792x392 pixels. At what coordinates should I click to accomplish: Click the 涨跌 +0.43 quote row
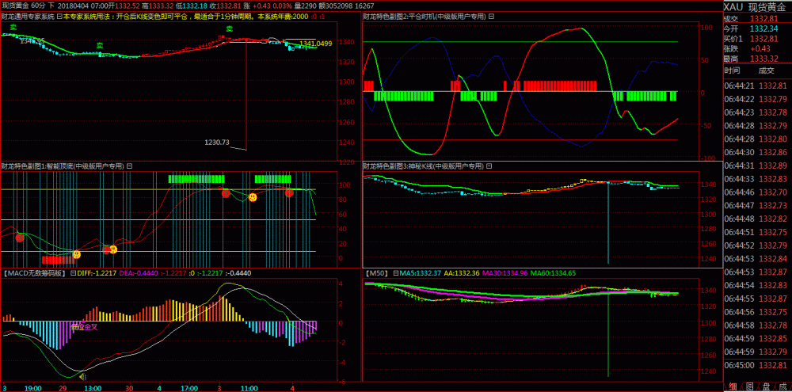tap(758, 48)
